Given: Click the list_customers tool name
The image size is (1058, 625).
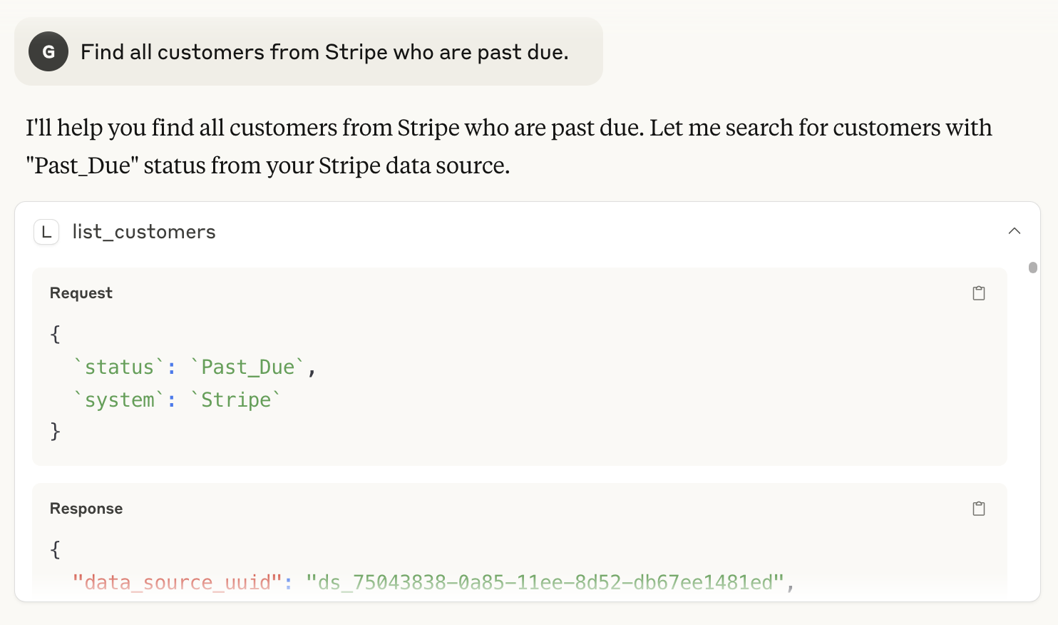Looking at the screenshot, I should click(144, 232).
